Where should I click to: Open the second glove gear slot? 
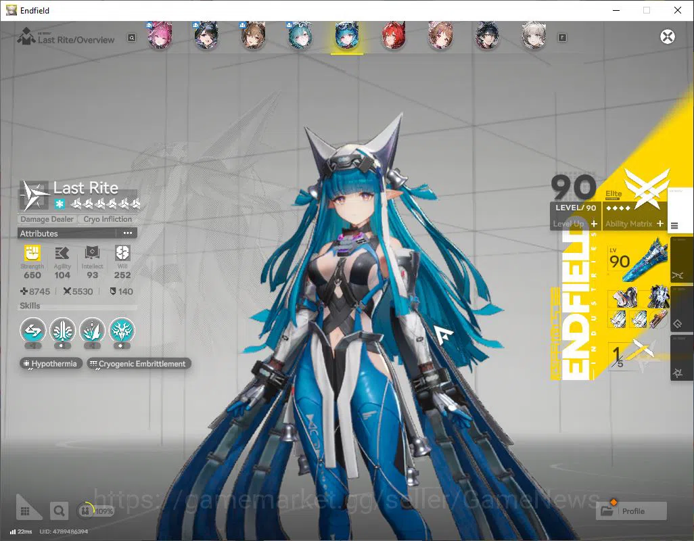(639, 319)
